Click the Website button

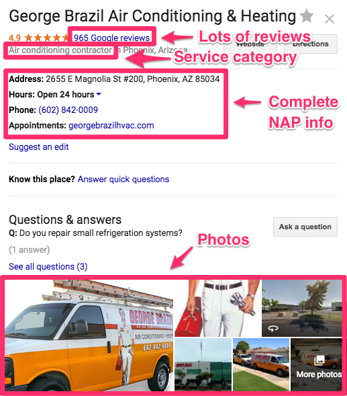250,44
